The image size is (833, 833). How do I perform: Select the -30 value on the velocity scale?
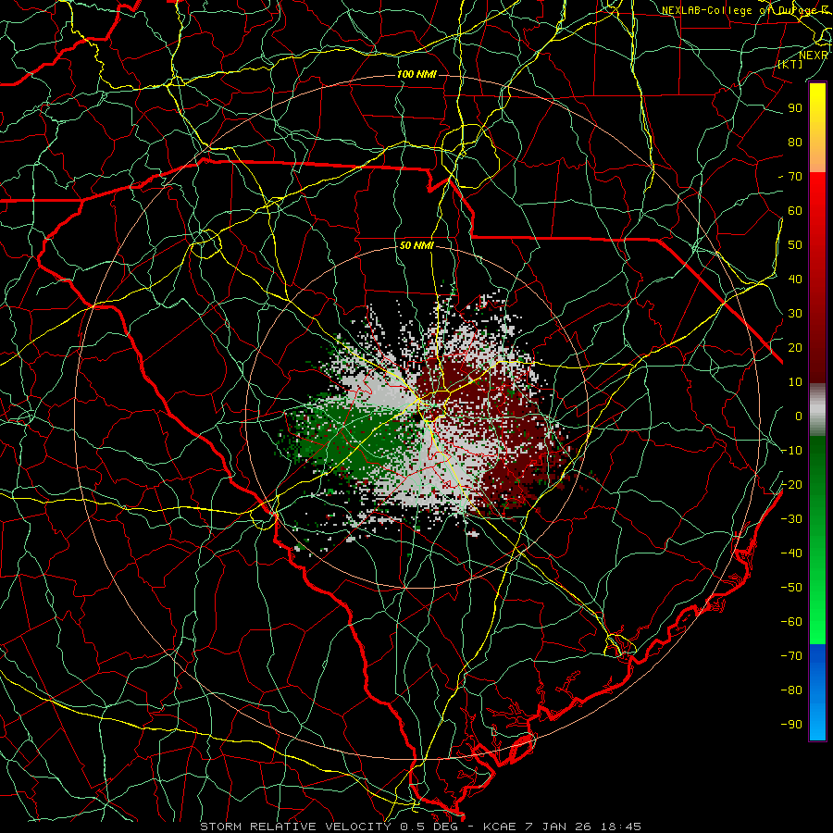pos(791,519)
